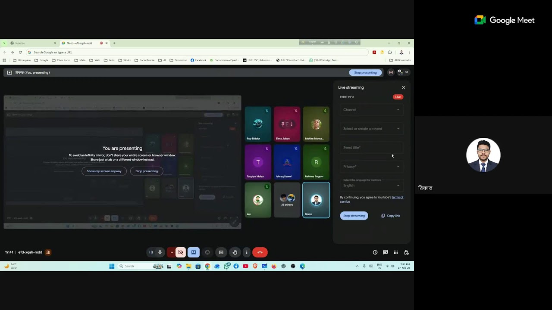This screenshot has height=310, width=552.
Task: Open host controls lock icon
Action: click(x=406, y=252)
